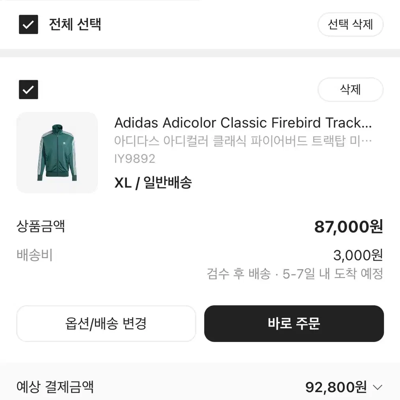The height and width of the screenshot is (400, 400).
Task: Click the 92,800원 total amount
Action: (x=336, y=387)
